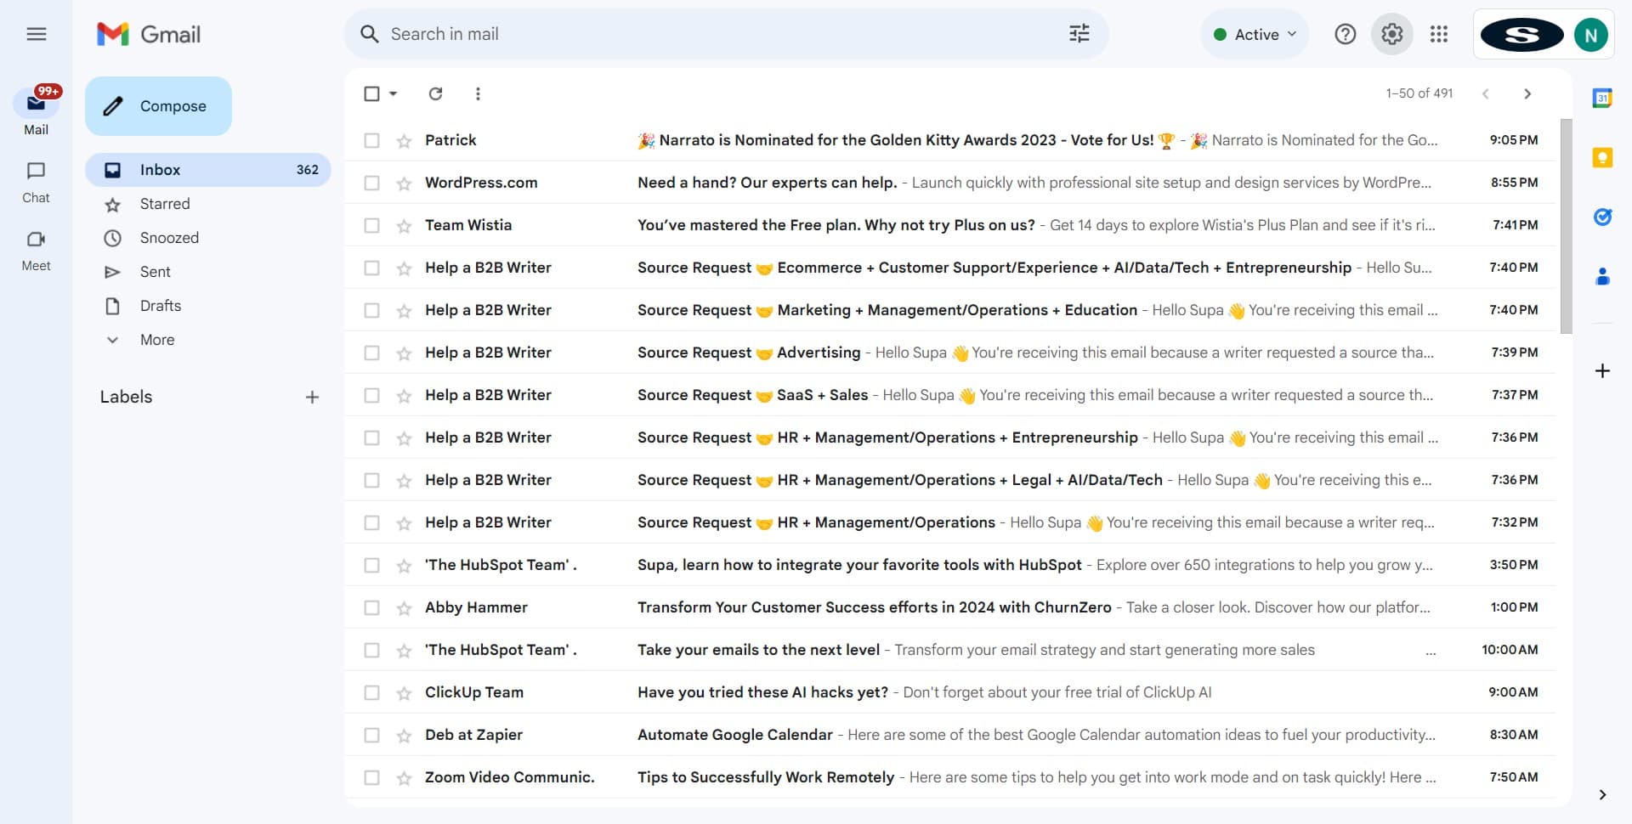
Task: Select the WordPress.com email checkbox
Action: point(371,183)
